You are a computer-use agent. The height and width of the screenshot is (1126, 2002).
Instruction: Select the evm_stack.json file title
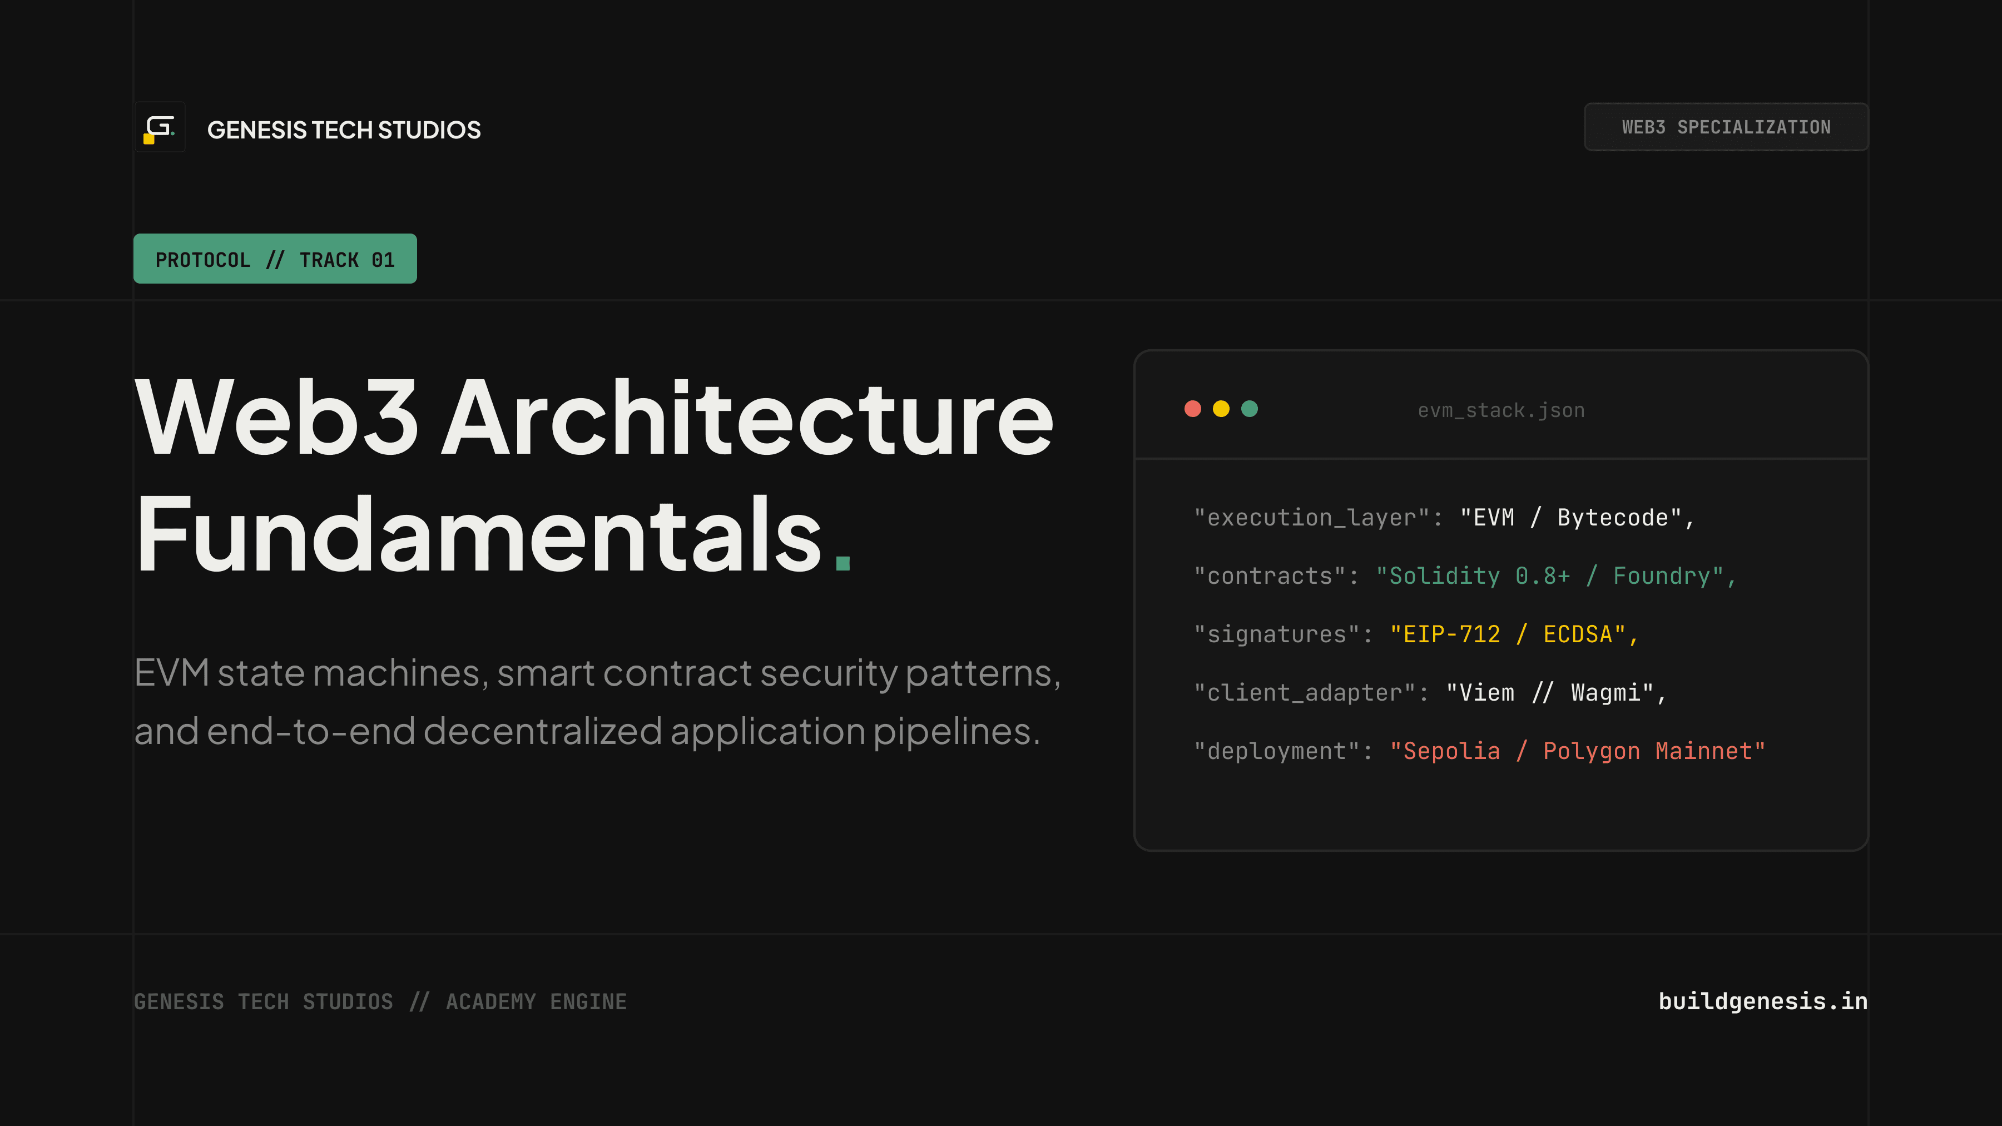point(1501,410)
